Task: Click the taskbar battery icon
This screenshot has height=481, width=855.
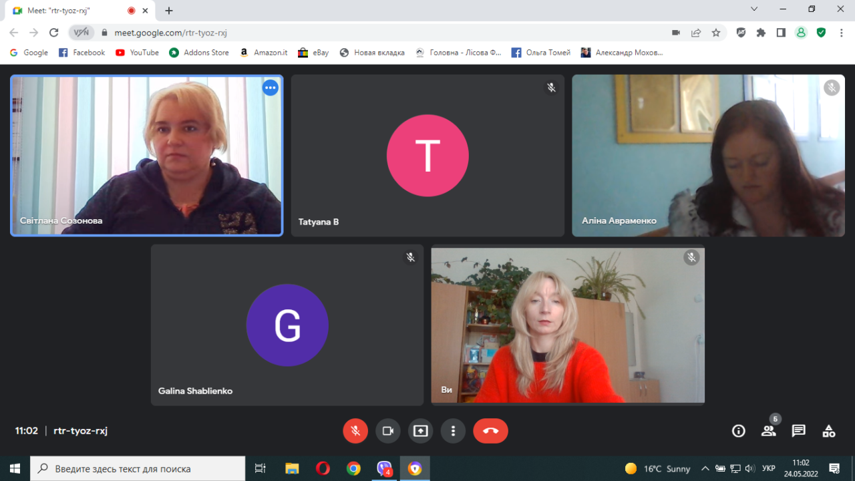Action: (720, 468)
